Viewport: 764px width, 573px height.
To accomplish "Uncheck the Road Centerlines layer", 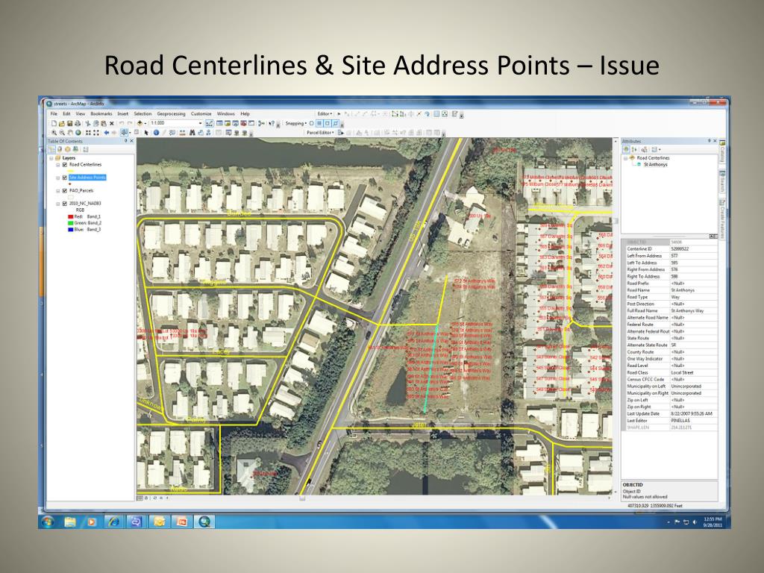I will 64,165.
